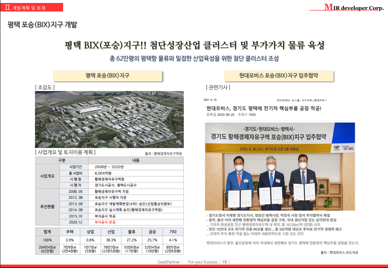Click the bullet line starting '경기도청서 이재명 경기도지사'
Screen dimensions: 388x268
coord(268,215)
